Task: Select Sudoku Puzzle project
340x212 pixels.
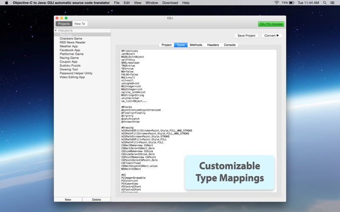Action: click(x=82, y=66)
